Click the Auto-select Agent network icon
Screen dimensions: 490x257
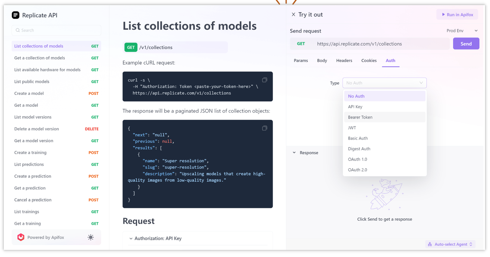pyautogui.click(x=430, y=244)
